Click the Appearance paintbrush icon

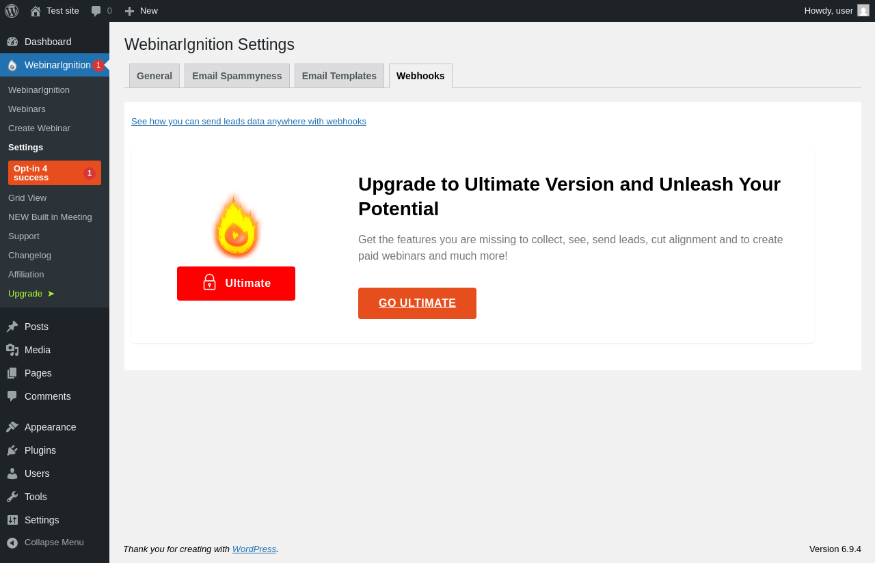coord(12,427)
